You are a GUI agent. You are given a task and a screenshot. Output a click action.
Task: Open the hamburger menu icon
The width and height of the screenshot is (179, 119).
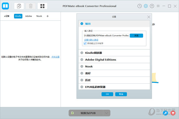[x=158, y=6]
